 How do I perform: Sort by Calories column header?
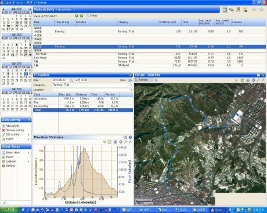[x=237, y=22]
